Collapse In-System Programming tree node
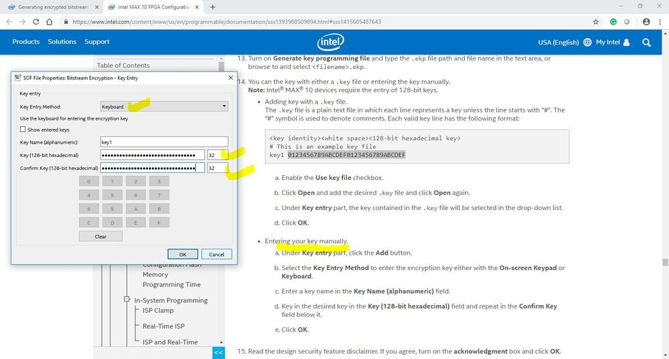Viewport: 669px width, 359px height. 127,300
